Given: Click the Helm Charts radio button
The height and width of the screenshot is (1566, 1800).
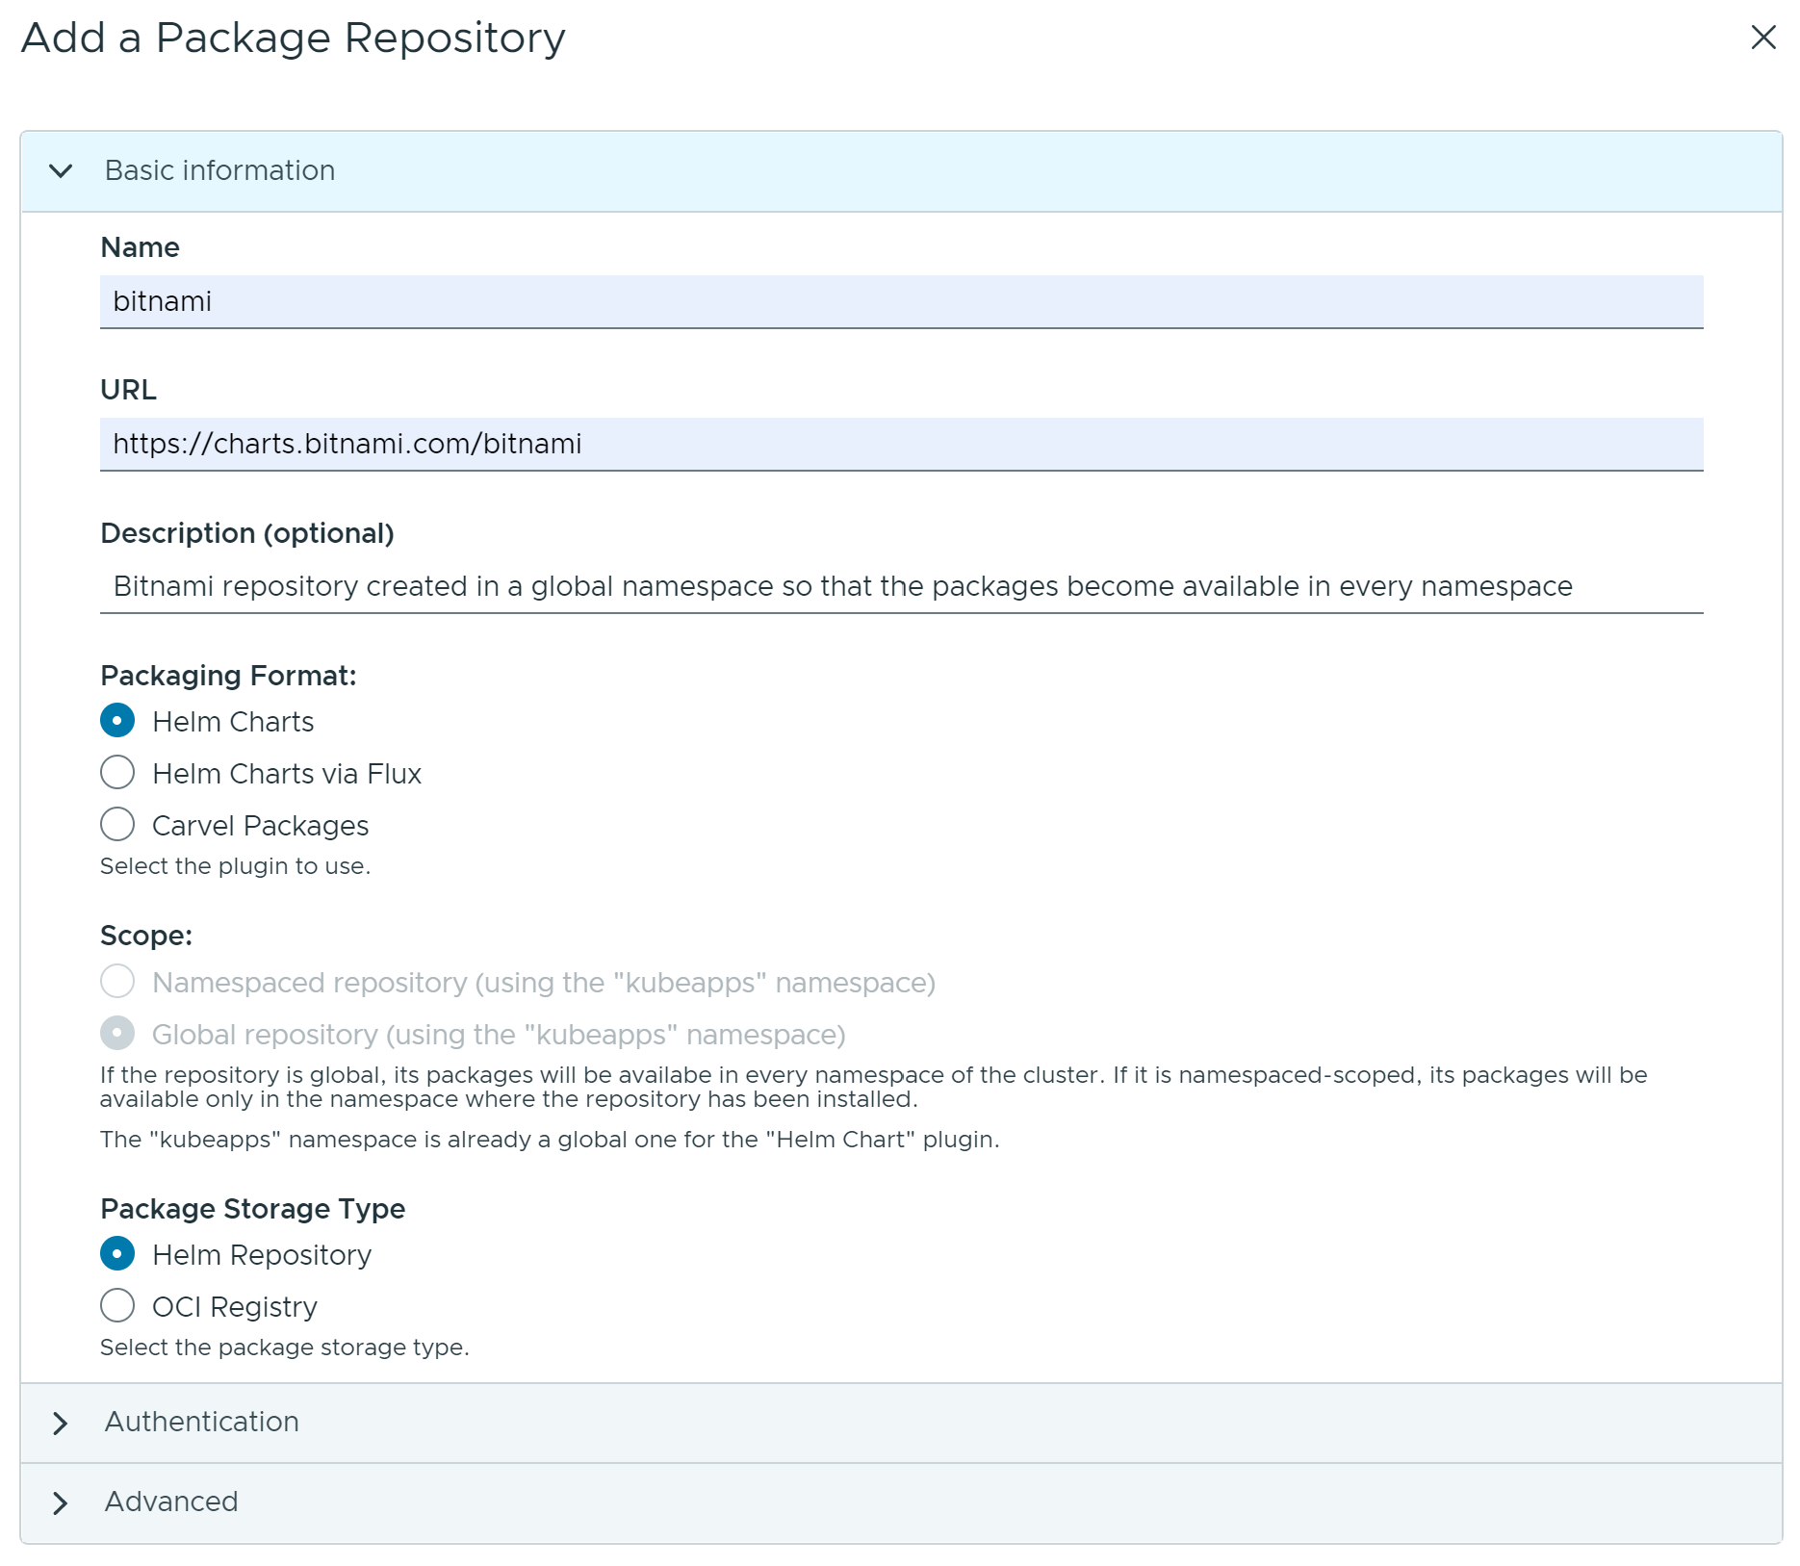Looking at the screenshot, I should [x=117, y=720].
